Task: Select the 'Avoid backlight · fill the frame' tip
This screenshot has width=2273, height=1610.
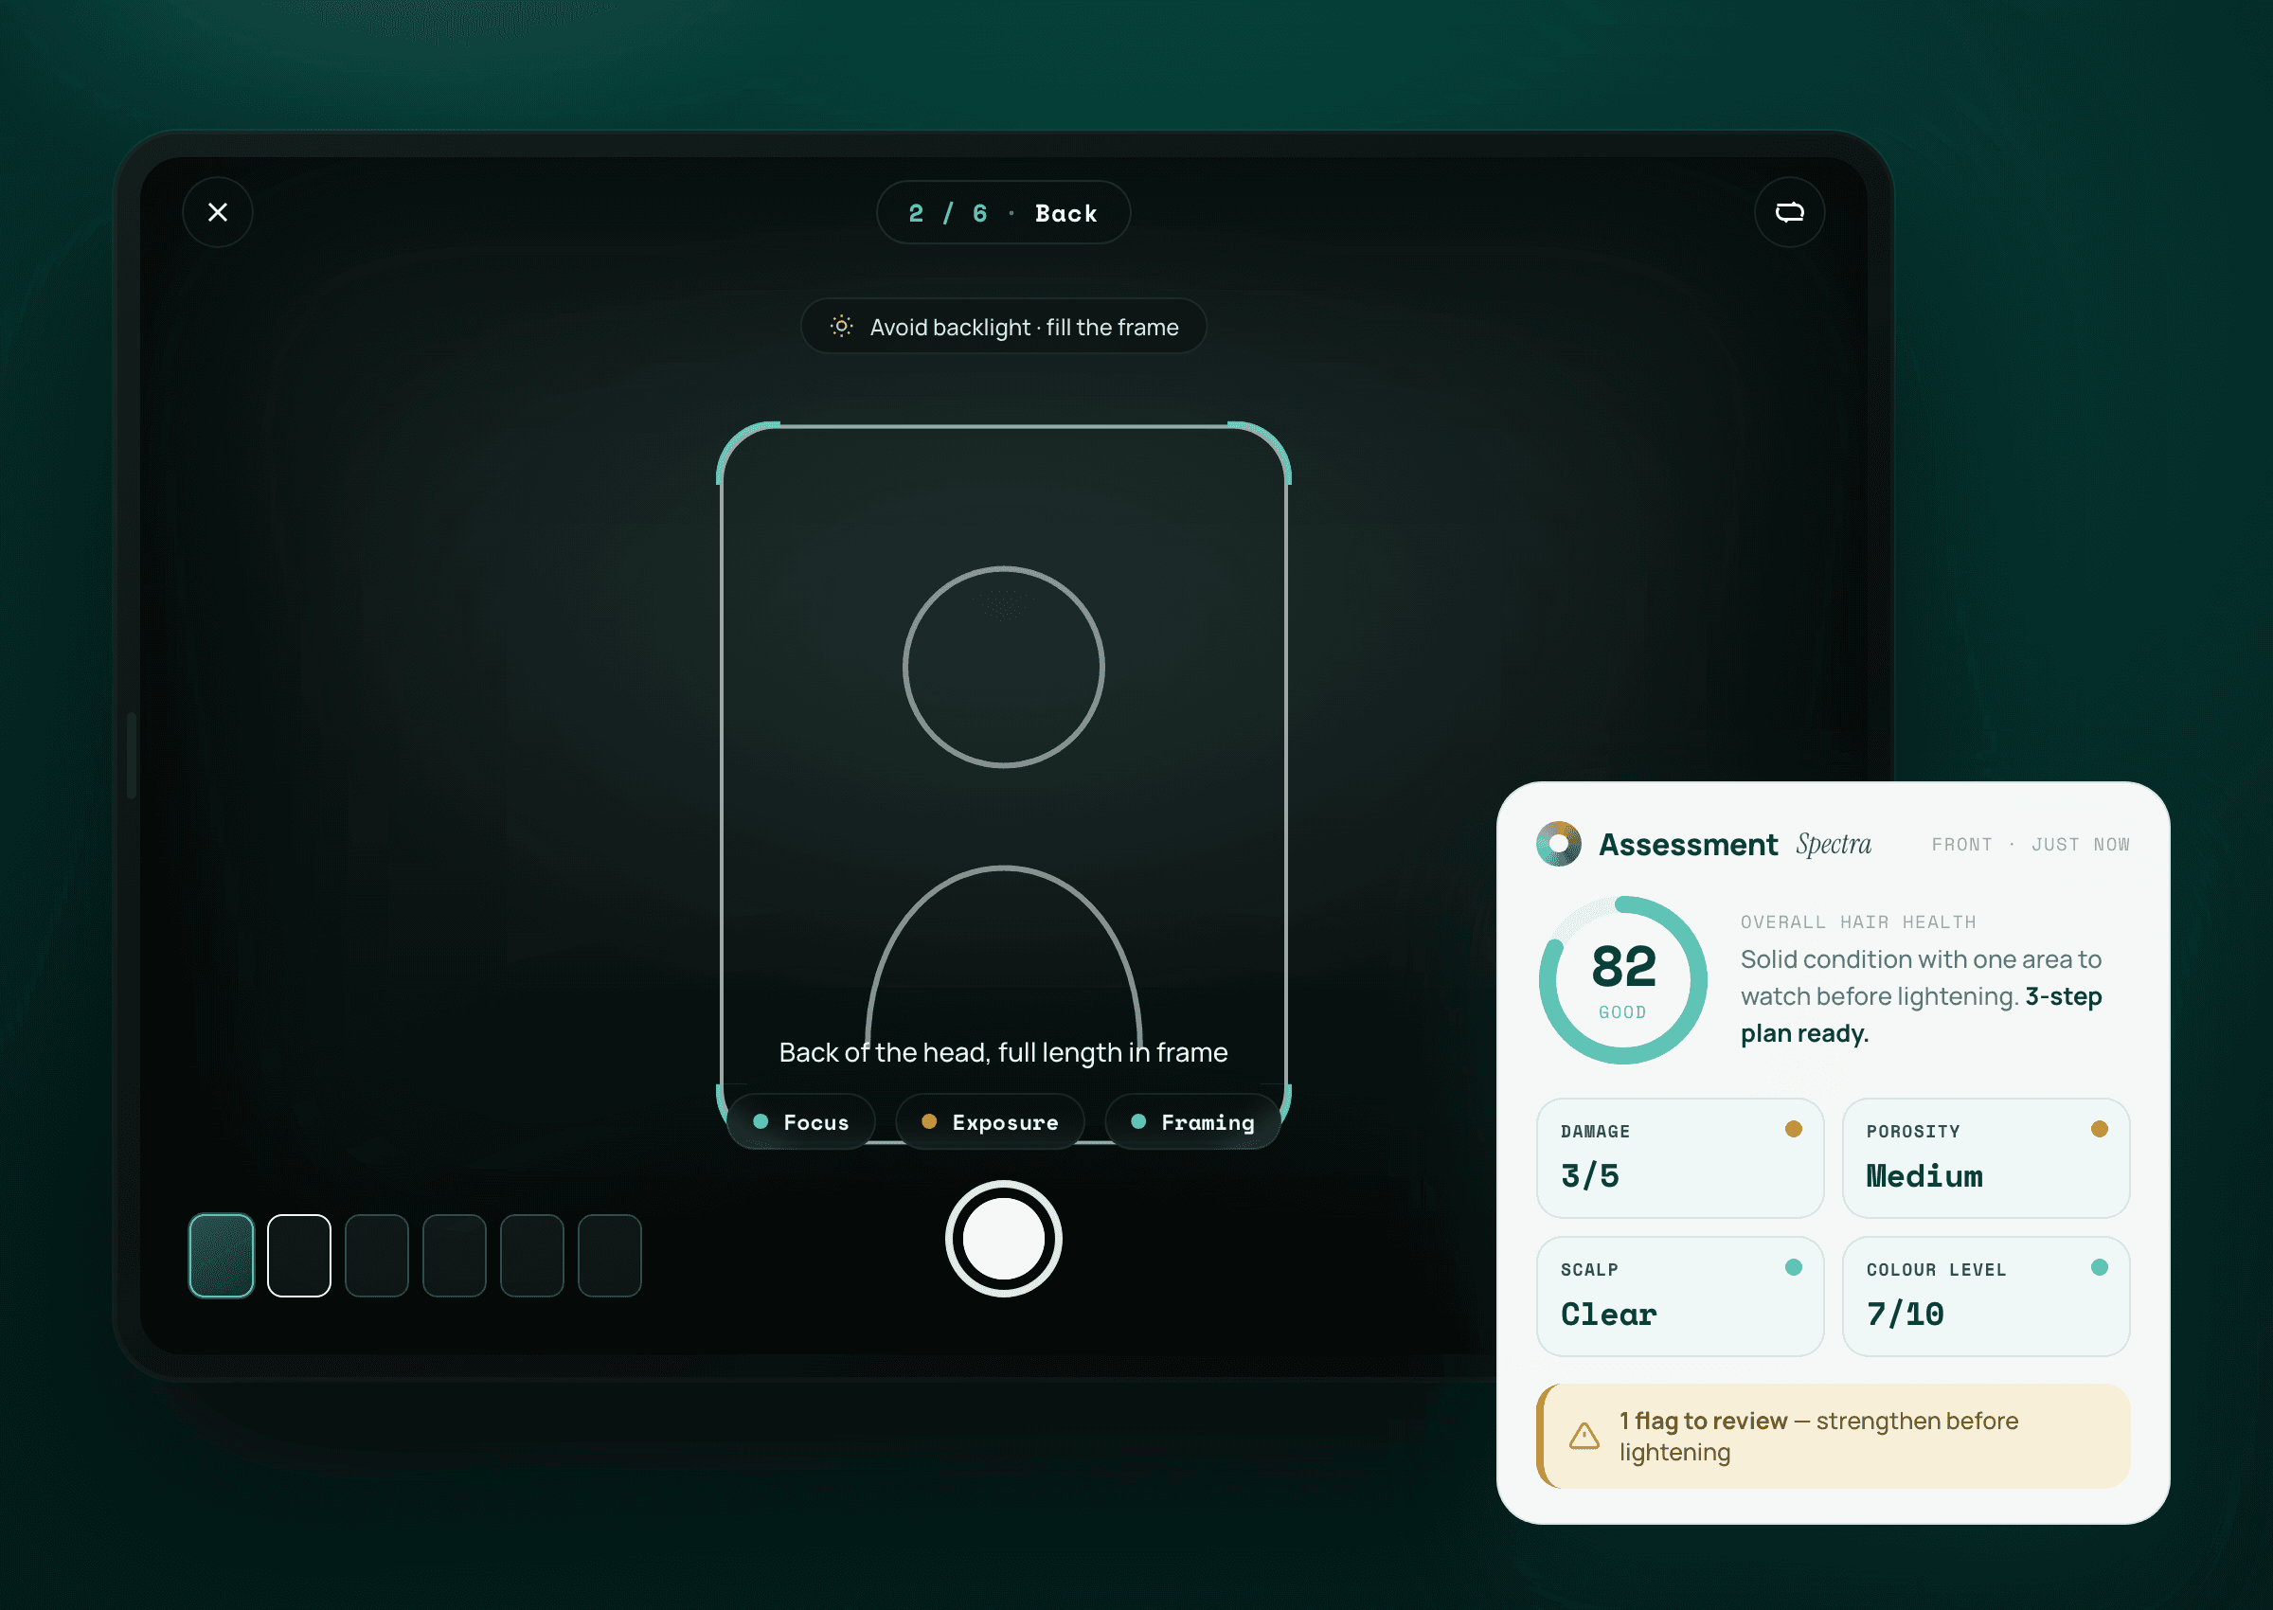Action: pyautogui.click(x=1003, y=326)
